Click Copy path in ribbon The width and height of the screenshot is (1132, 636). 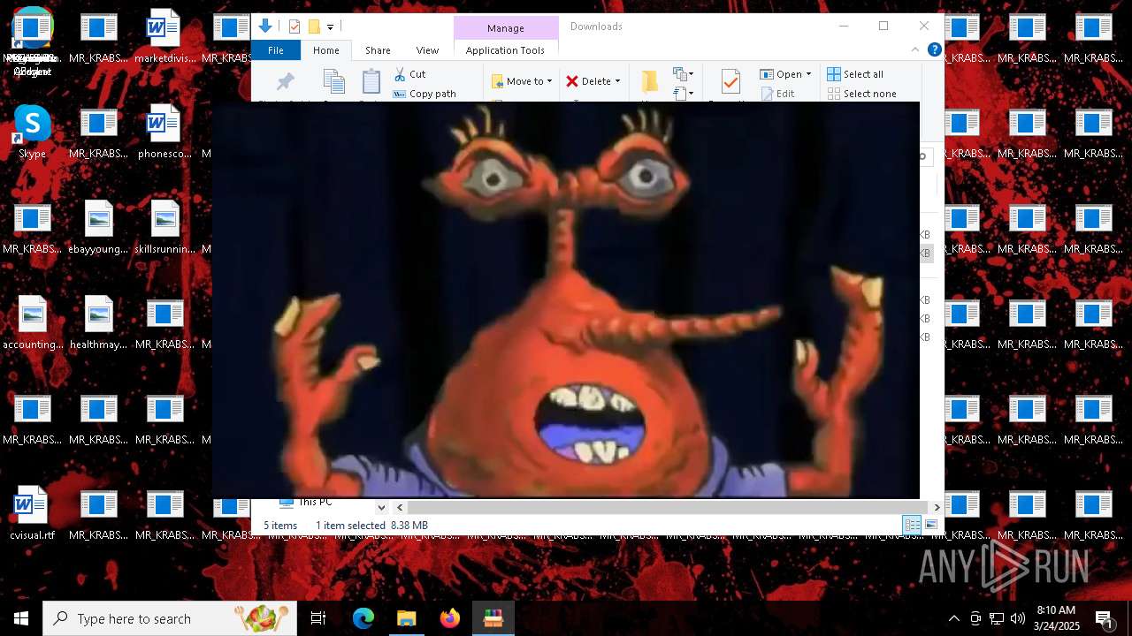click(424, 94)
